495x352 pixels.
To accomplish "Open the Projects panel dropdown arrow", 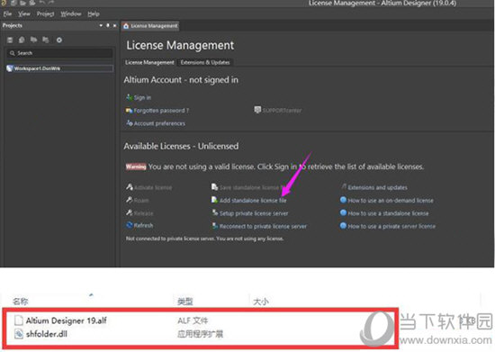I will click(101, 25).
